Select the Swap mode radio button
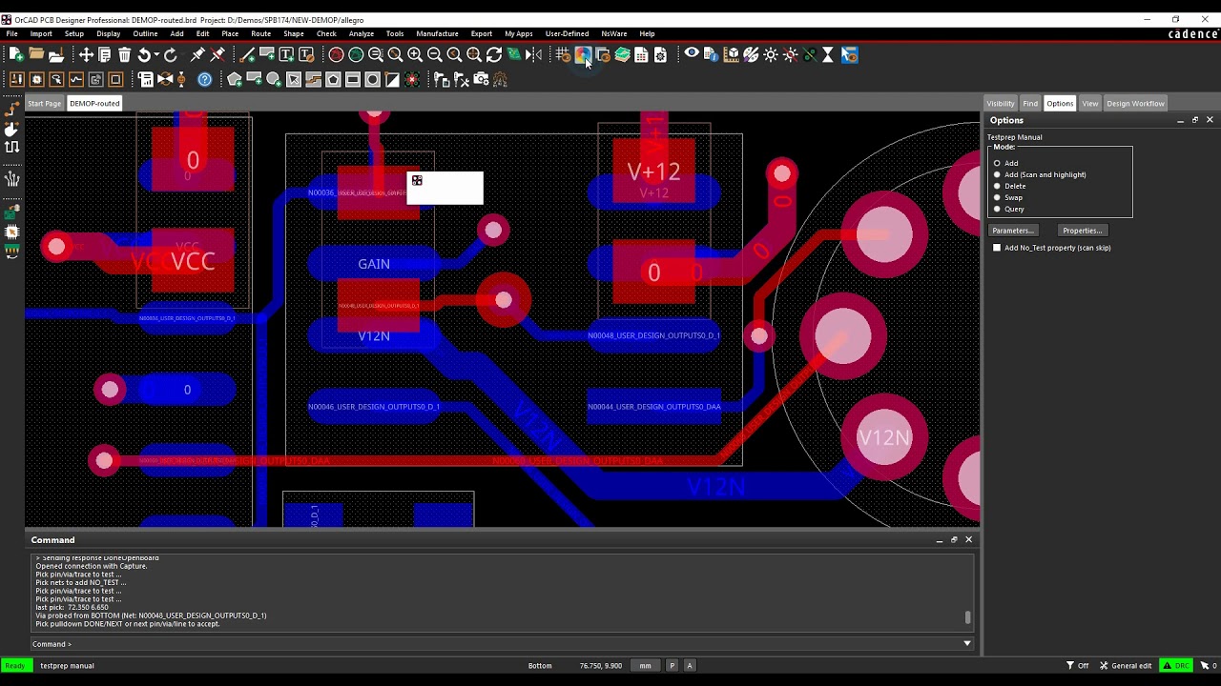1221x686 pixels. 997,197
